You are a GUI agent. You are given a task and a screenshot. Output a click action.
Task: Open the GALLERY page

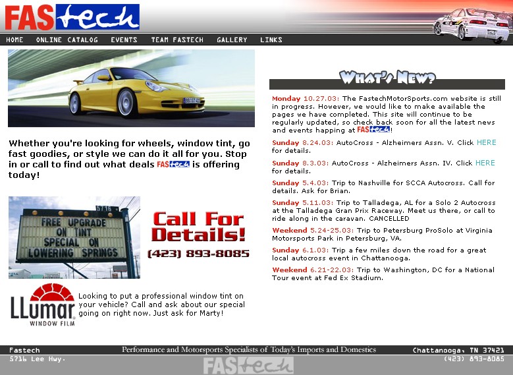click(x=232, y=40)
